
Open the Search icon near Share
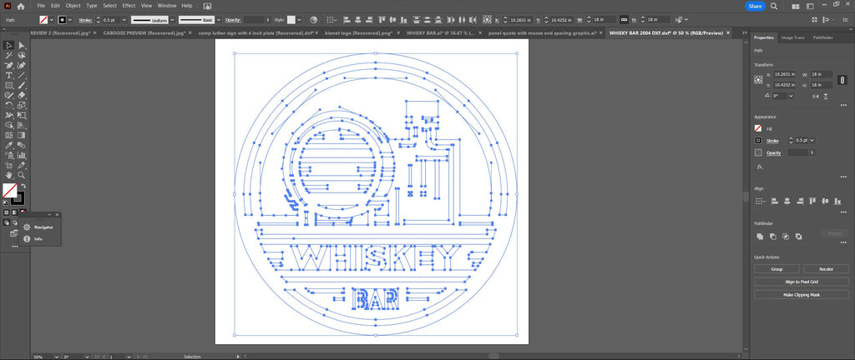[774, 6]
